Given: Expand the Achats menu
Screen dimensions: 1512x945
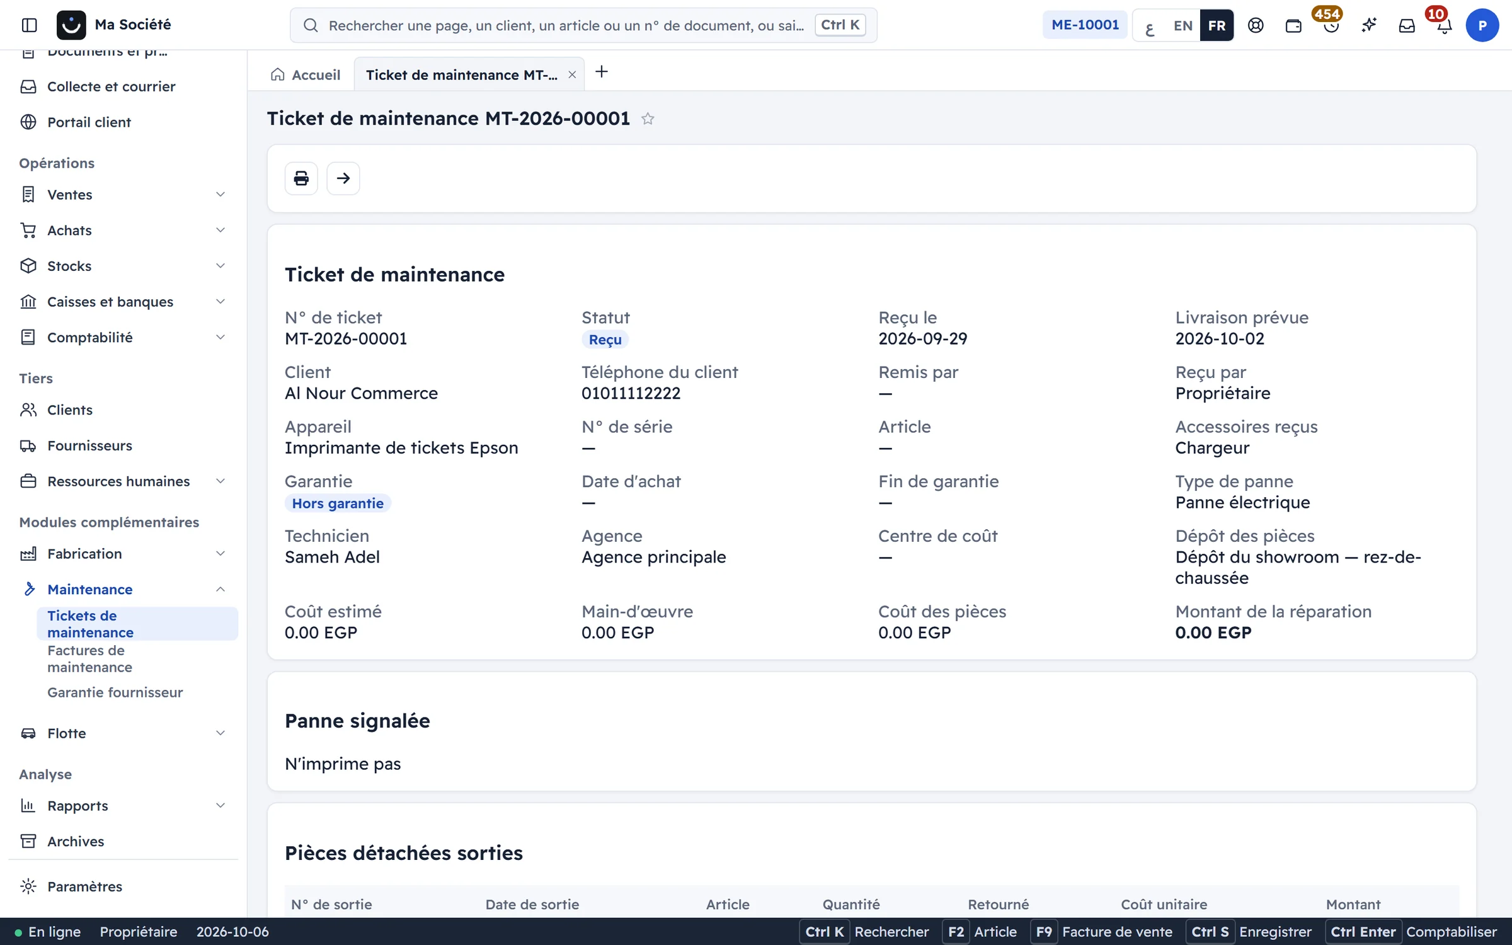Looking at the screenshot, I should point(123,231).
